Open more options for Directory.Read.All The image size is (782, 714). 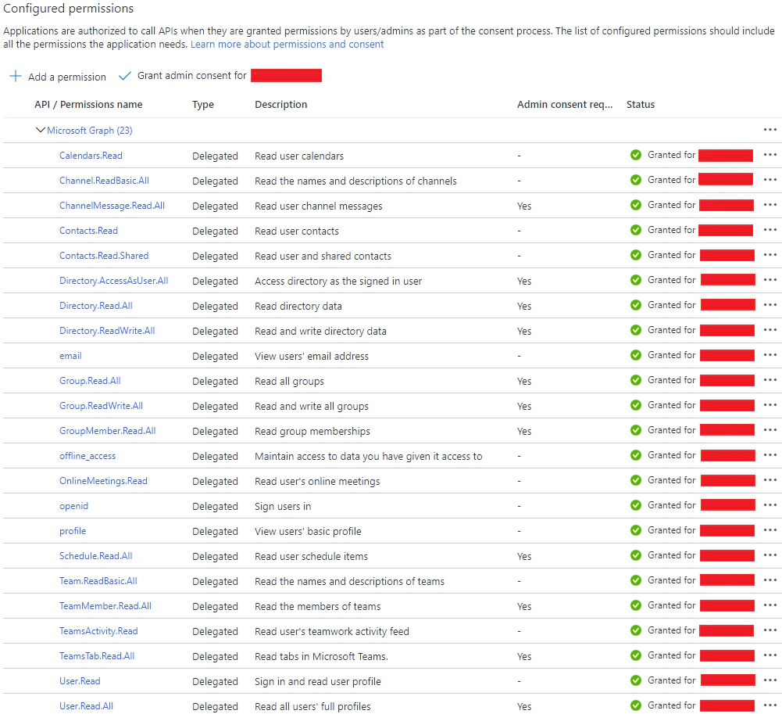(770, 304)
